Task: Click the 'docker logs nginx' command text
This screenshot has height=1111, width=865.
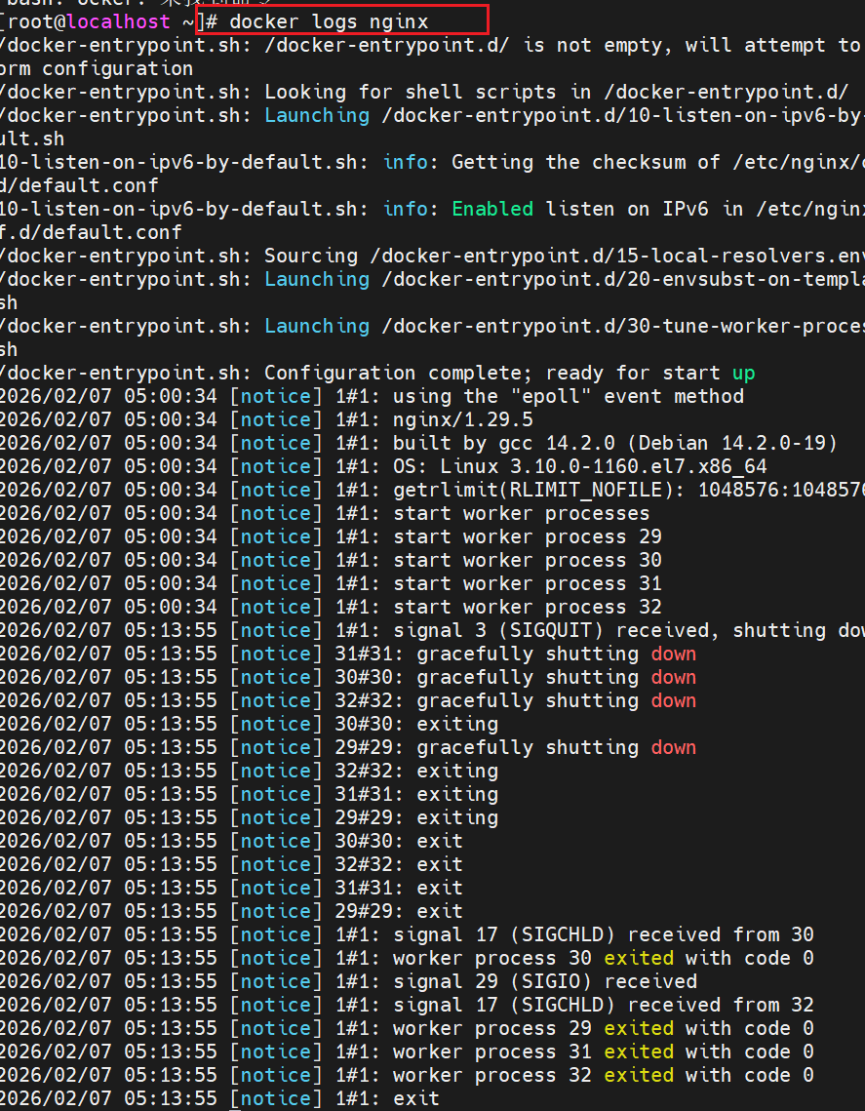Action: 329,22
